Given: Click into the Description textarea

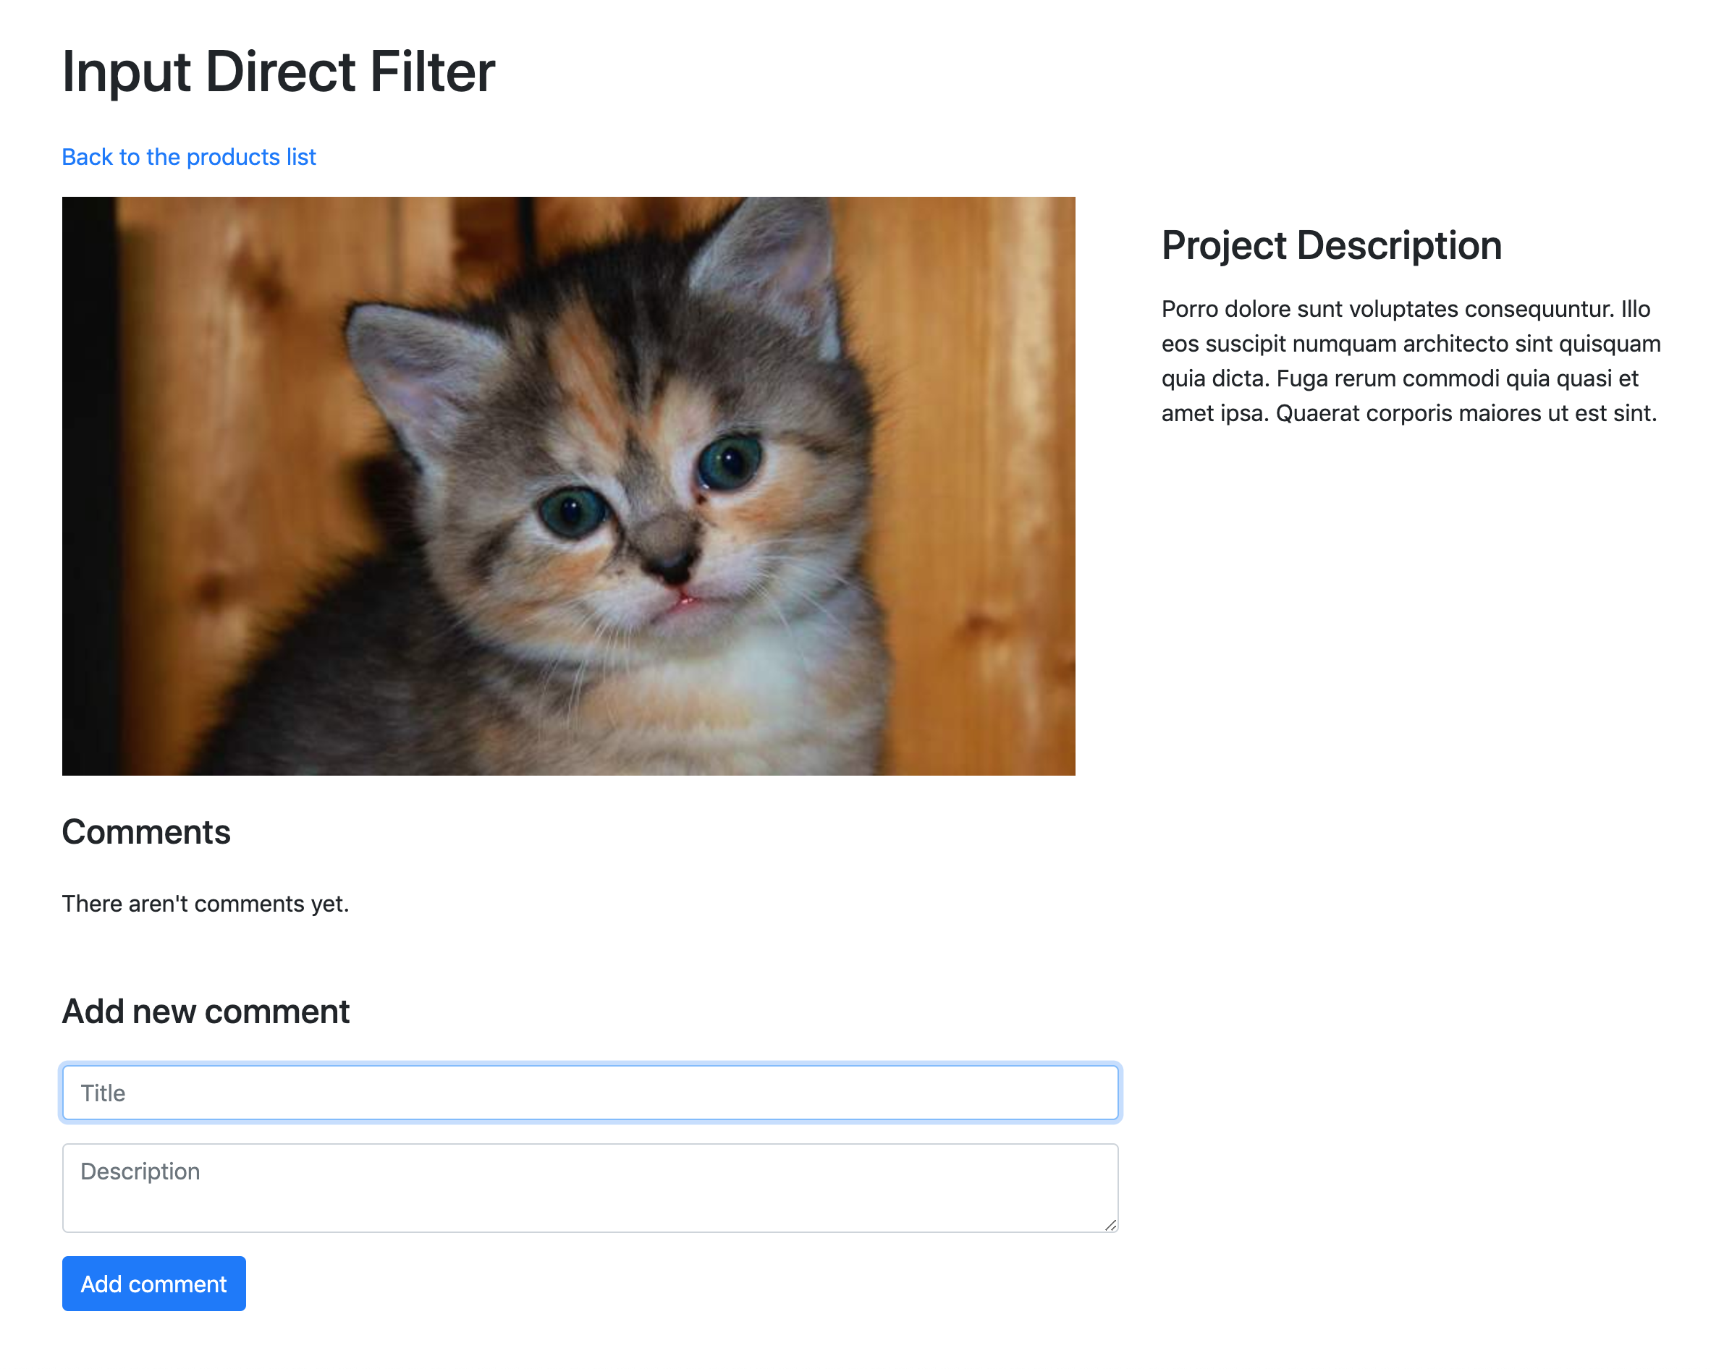Looking at the screenshot, I should [x=590, y=1186].
